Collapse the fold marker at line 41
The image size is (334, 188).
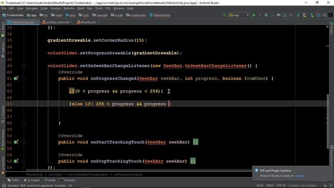click(24, 78)
